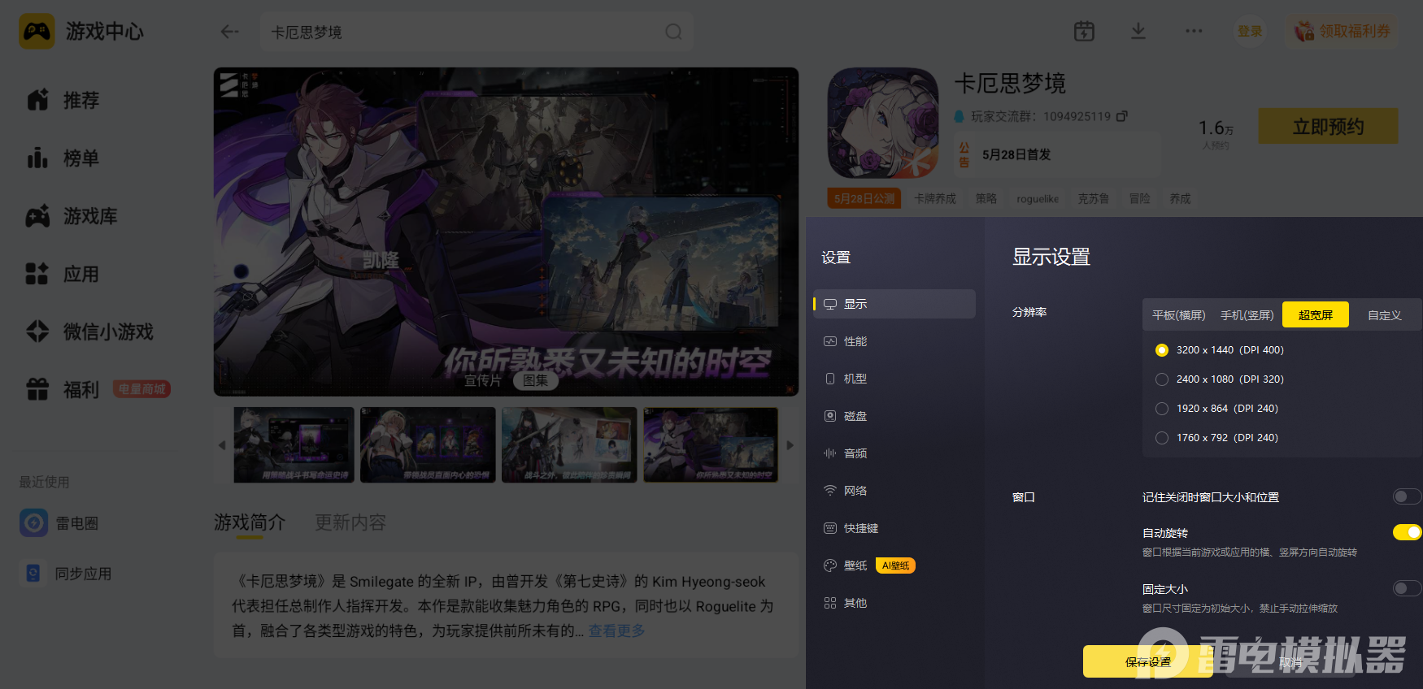Select 机型 settings category

click(894, 379)
